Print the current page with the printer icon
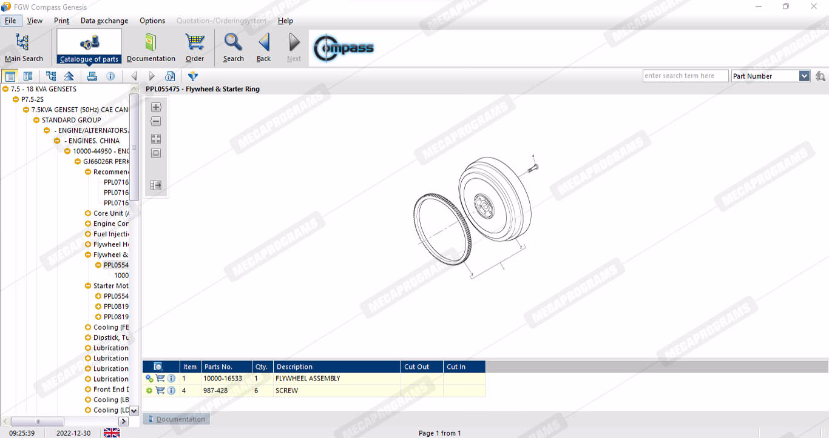This screenshot has width=829, height=438. [92, 76]
